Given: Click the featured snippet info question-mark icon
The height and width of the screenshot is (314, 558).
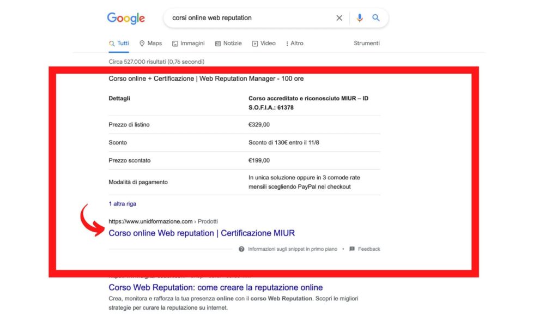Looking at the screenshot, I should 241,249.
